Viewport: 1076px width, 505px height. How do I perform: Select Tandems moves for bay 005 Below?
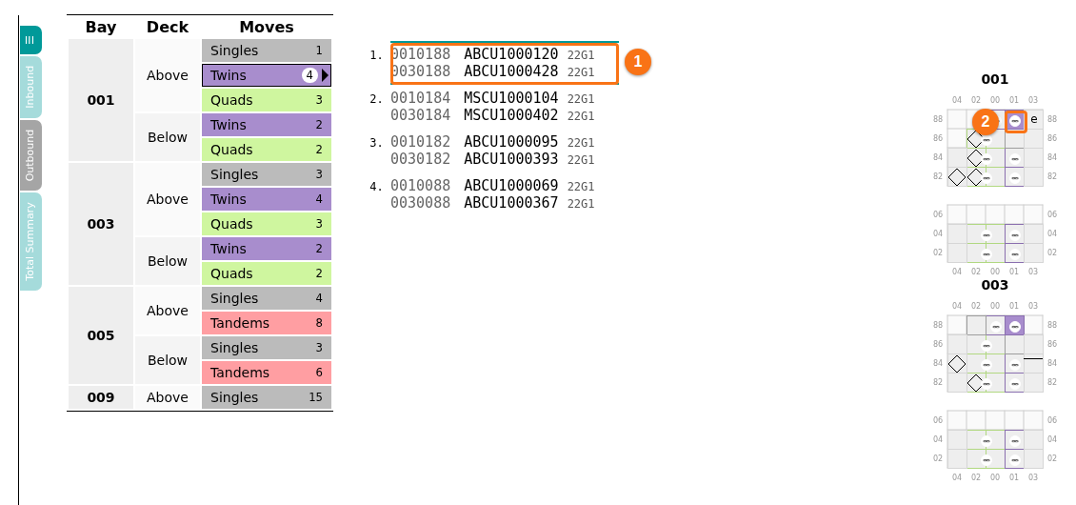[267, 373]
